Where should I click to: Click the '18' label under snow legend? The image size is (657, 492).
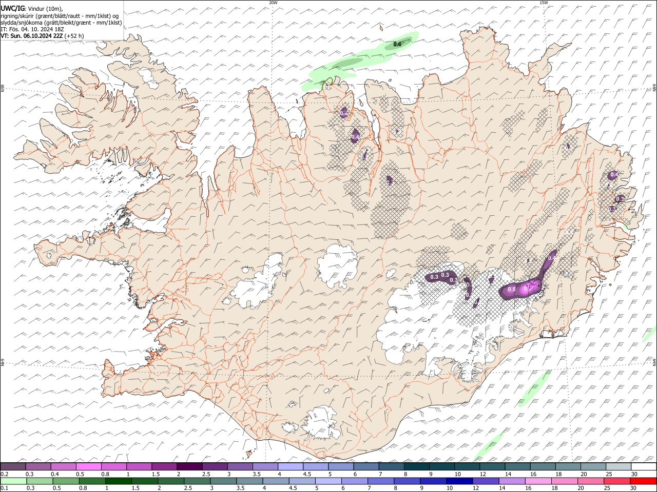558,474
